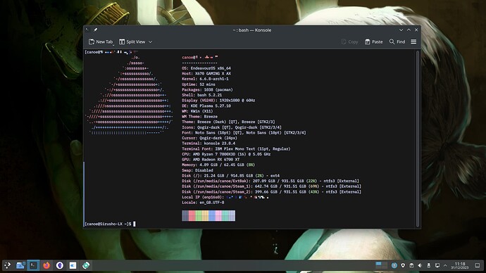
Task: Click the text "Host: X670 GAMING X AX"
Action: [x=206, y=74]
